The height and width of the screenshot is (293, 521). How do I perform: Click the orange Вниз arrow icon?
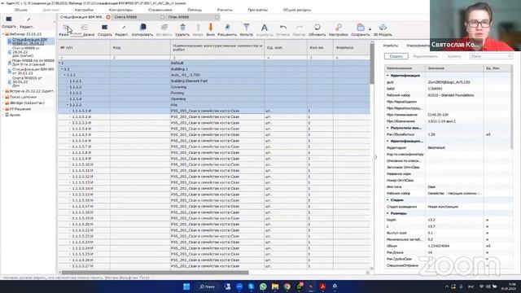(x=210, y=27)
